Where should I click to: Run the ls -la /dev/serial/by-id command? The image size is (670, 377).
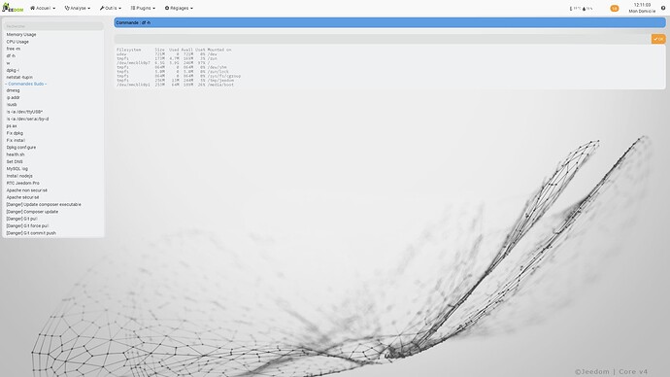(27, 119)
